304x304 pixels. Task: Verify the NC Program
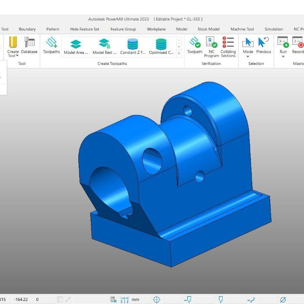(211, 45)
